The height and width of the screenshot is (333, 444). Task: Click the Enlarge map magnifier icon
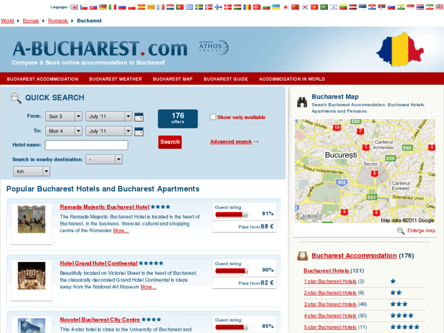point(401,231)
